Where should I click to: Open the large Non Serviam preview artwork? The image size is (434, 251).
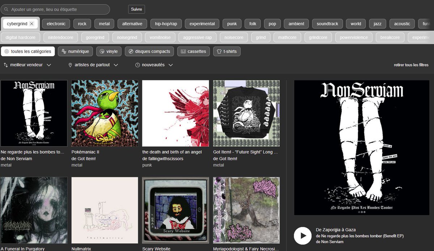point(362,147)
